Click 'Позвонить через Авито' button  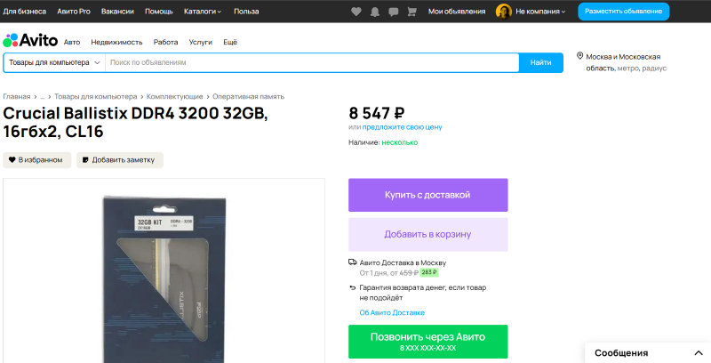(x=428, y=342)
